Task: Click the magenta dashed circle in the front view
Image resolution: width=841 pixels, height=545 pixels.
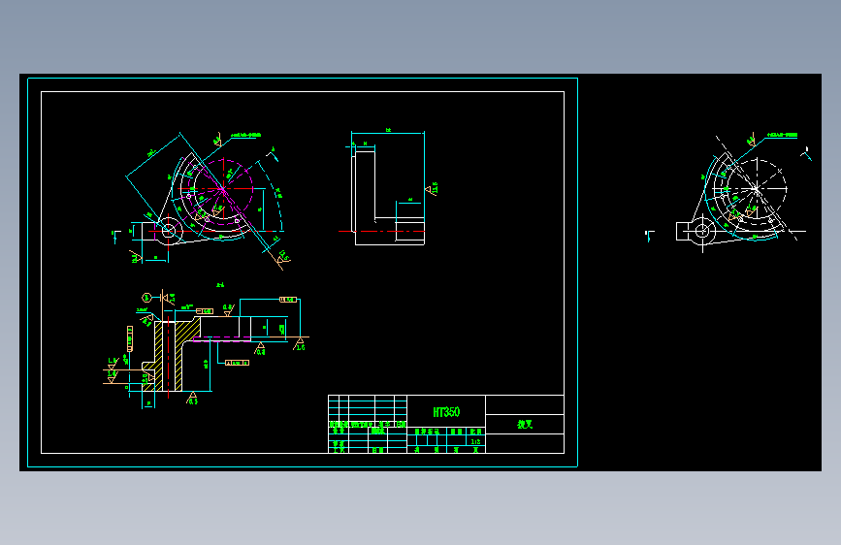Action: pyautogui.click(x=223, y=189)
